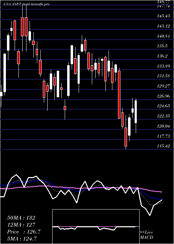Click the long red candlestick dropping to 122.35
Image resolution: width=174 pixels, height=244 pixels.
(x=119, y=94)
